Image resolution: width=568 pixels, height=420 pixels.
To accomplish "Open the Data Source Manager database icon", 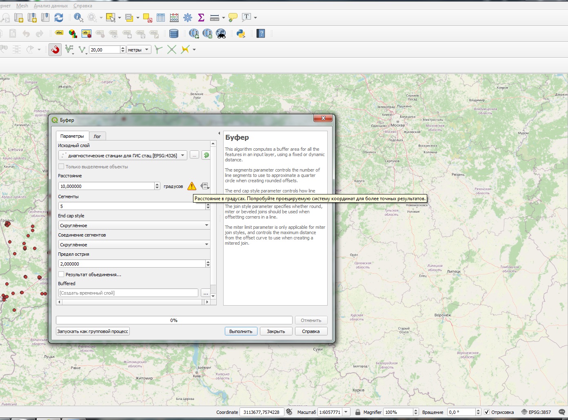I will click(174, 34).
